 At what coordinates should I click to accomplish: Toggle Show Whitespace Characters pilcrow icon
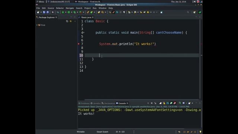124,12
